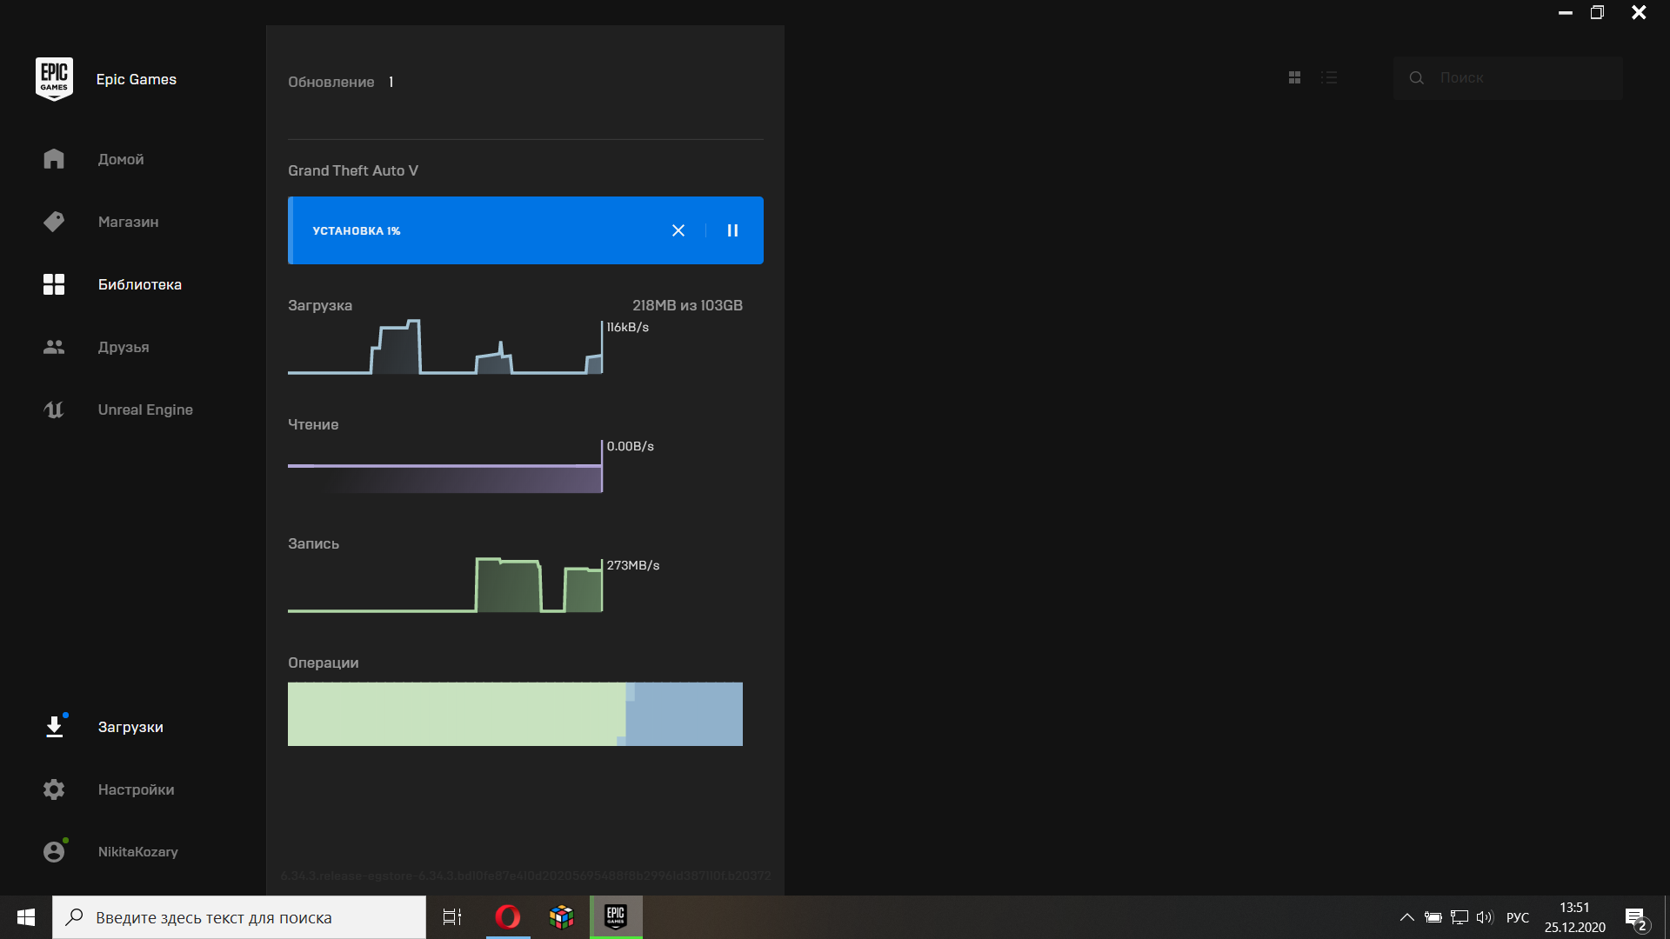Restore down the Epic Games launcher window

click(x=1597, y=12)
